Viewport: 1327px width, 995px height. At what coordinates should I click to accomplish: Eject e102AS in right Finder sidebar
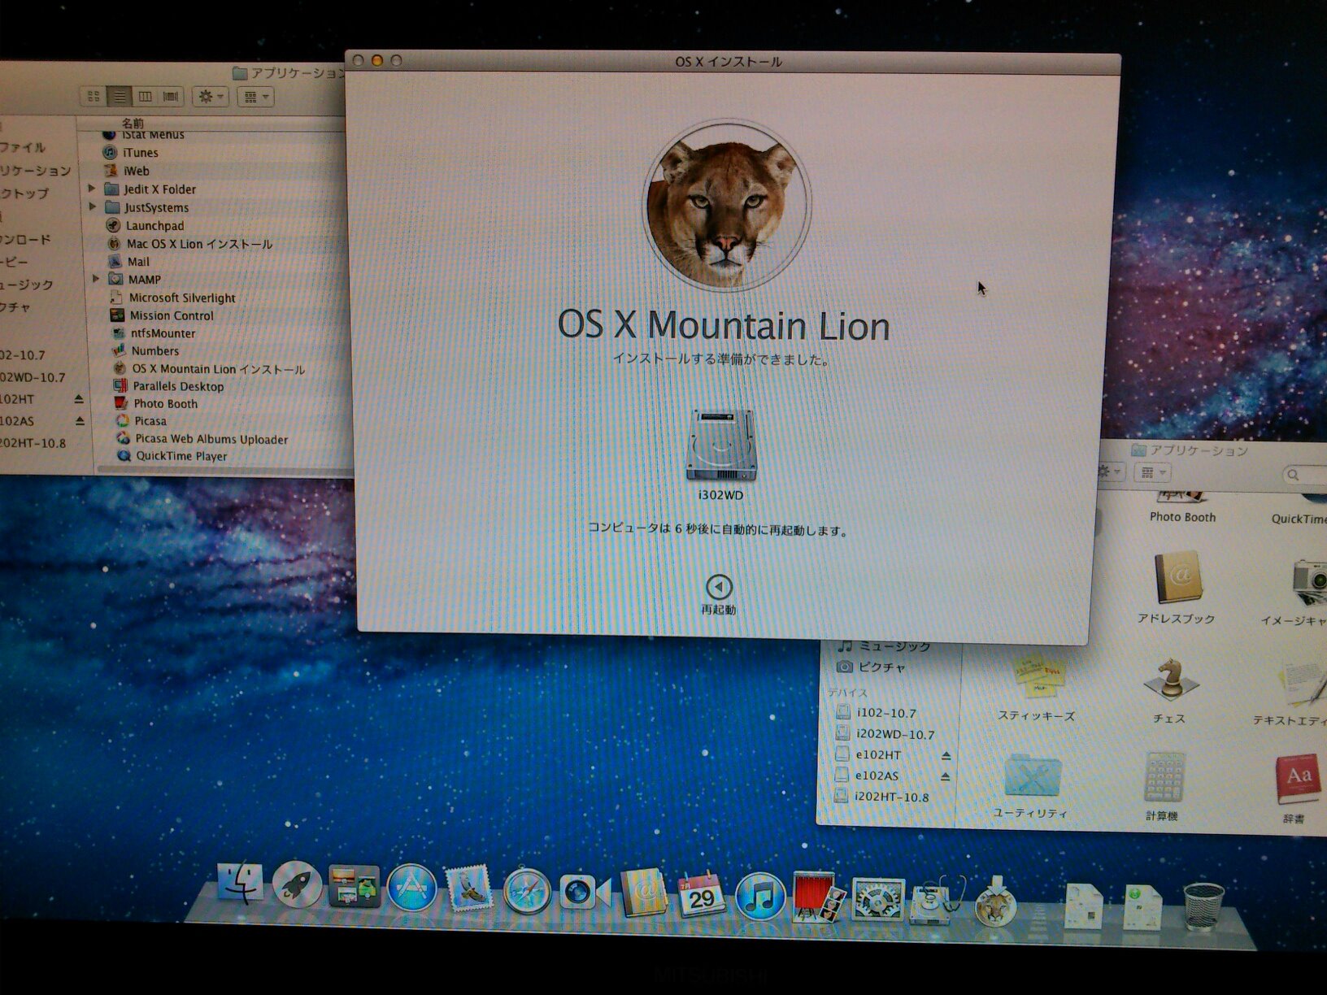[x=946, y=776]
